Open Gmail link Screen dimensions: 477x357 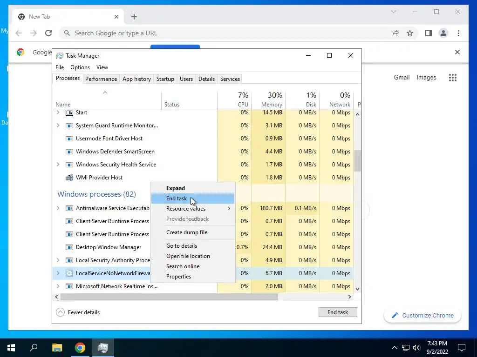[x=402, y=78]
